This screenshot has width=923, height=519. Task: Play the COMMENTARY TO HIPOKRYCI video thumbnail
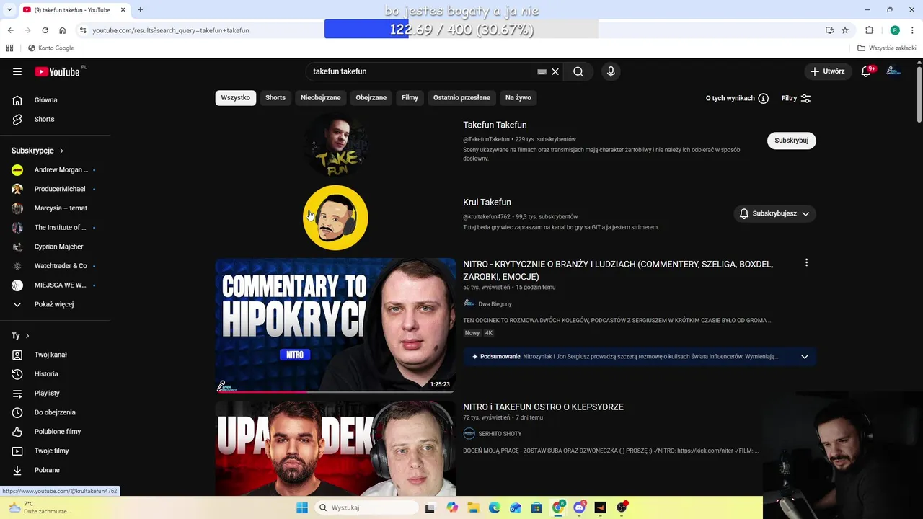click(x=335, y=325)
